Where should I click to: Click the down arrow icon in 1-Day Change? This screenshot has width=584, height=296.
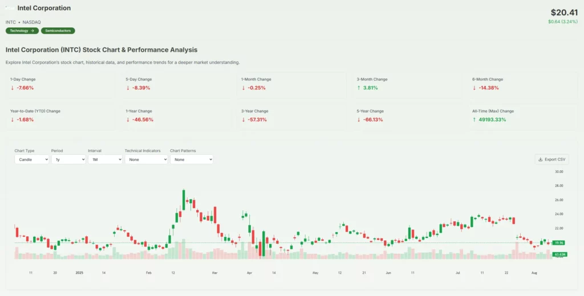coord(12,88)
